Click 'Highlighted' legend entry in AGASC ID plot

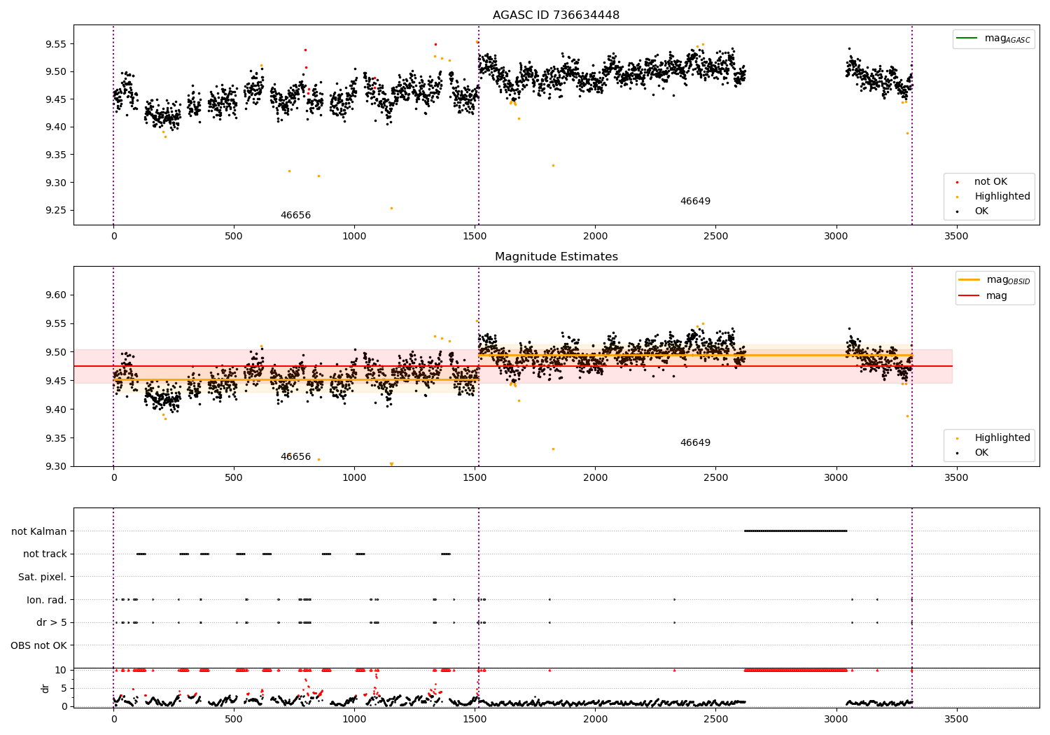993,197
